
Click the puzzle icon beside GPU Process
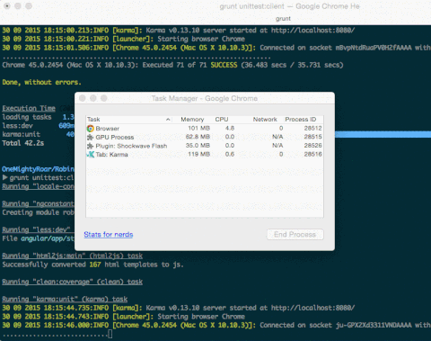(90, 138)
